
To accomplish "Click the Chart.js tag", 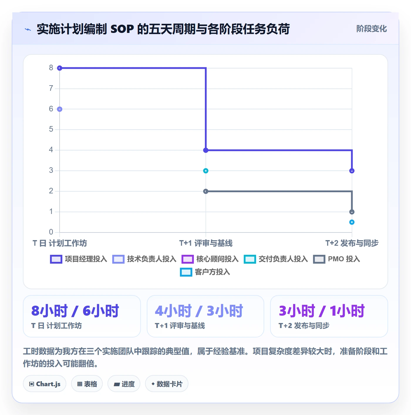I will (x=45, y=384).
